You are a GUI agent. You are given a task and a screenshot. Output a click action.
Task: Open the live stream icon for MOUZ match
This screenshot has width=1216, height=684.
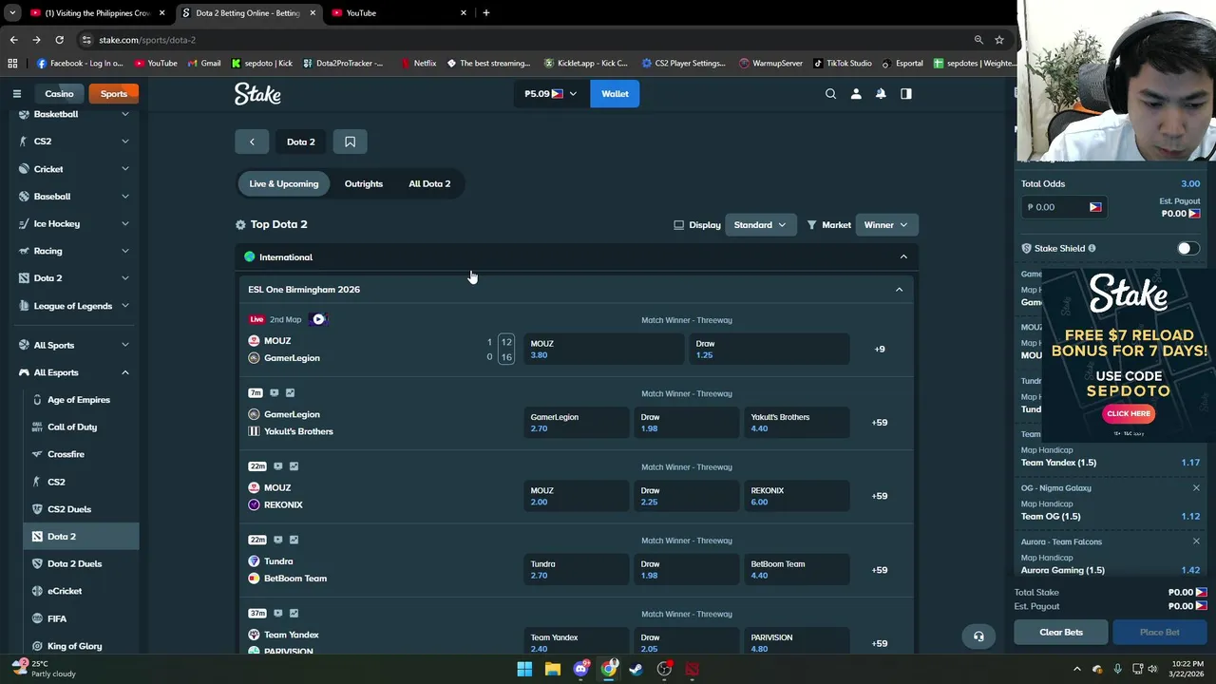pyautogui.click(x=318, y=319)
